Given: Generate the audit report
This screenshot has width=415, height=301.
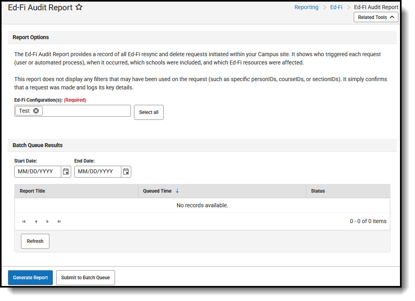Looking at the screenshot, I should (x=30, y=277).
